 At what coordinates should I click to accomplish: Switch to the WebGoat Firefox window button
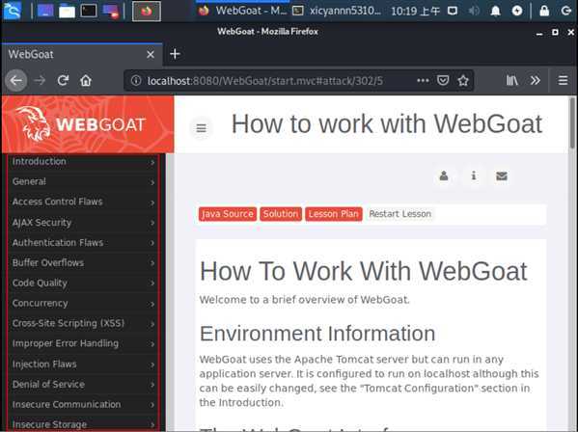click(x=242, y=11)
